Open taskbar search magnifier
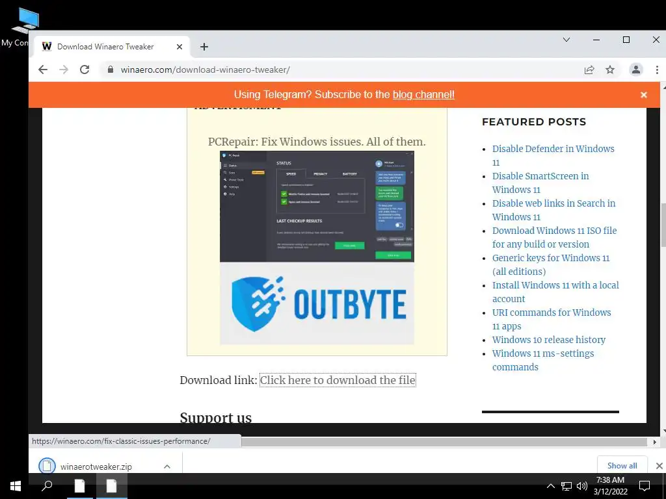The width and height of the screenshot is (666, 499). click(x=47, y=486)
